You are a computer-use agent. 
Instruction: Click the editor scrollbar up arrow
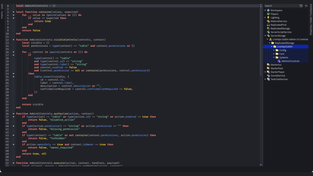[x=261, y=5]
